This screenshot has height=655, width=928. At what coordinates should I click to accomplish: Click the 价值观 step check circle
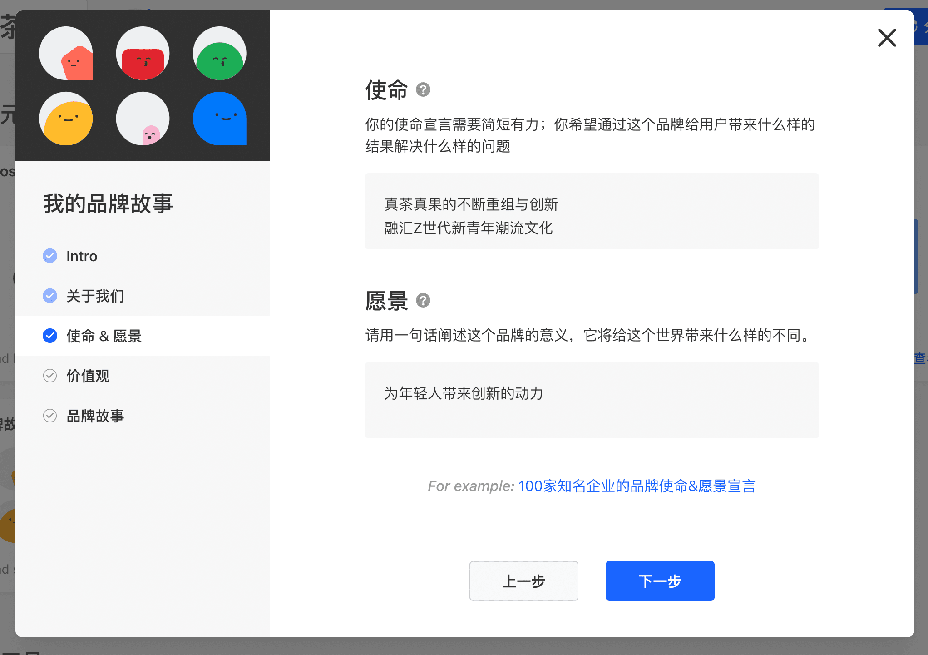click(50, 376)
